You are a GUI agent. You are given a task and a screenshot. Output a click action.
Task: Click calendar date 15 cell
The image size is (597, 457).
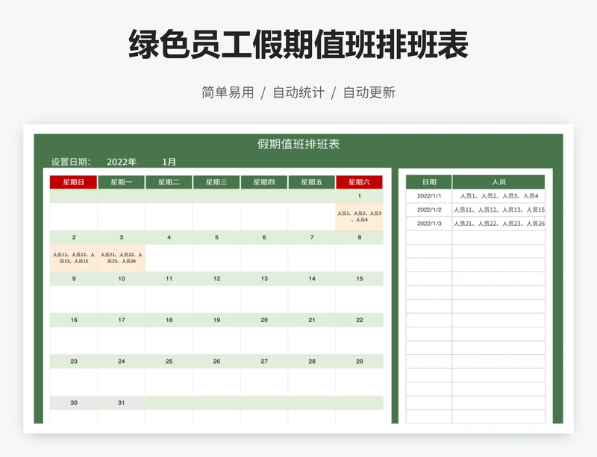point(359,279)
